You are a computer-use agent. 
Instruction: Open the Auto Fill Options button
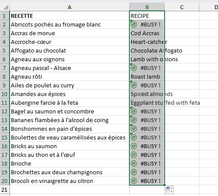click(x=169, y=189)
